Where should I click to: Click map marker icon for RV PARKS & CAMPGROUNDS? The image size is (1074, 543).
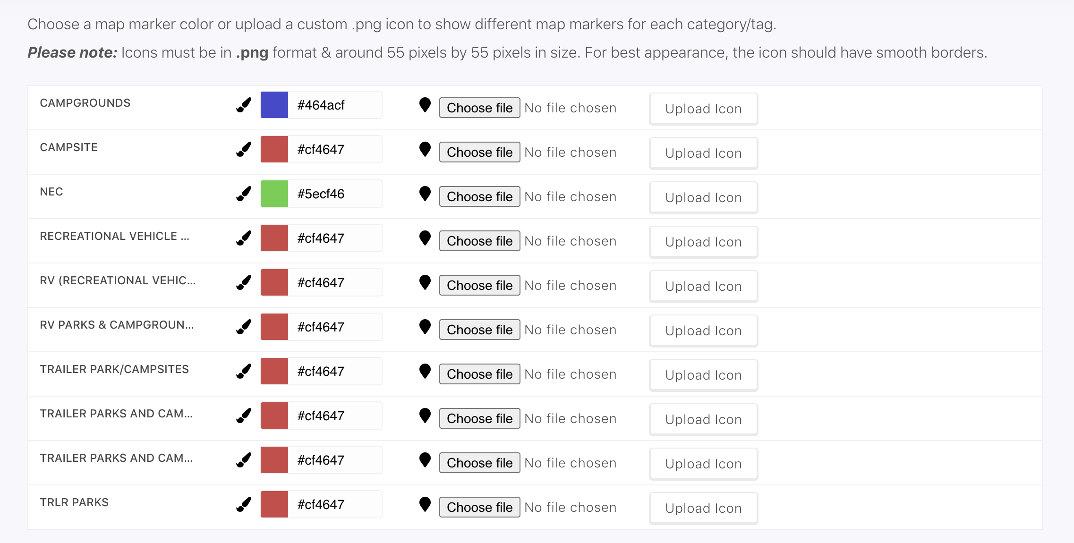(425, 327)
